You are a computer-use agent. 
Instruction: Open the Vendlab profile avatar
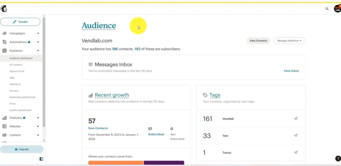337,9
